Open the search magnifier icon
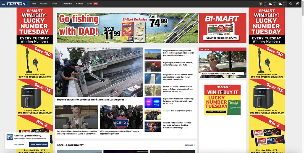 (290, 4)
